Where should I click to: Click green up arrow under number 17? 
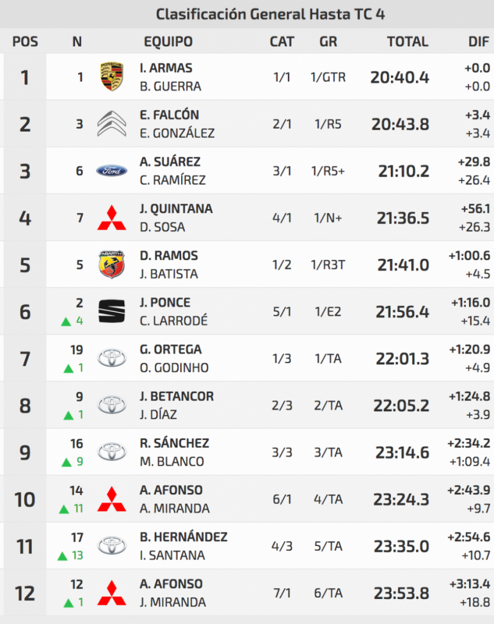pyautogui.click(x=62, y=556)
